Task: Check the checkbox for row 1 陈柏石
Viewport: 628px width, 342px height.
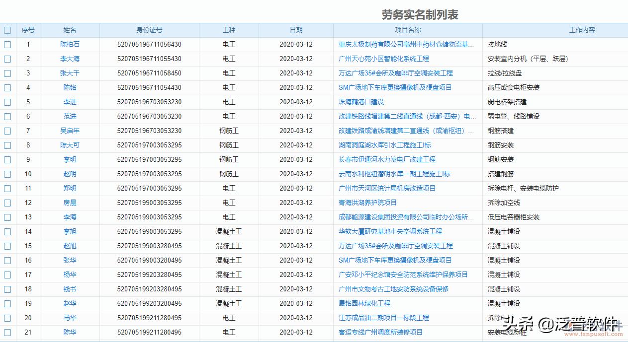Action: click(x=7, y=44)
